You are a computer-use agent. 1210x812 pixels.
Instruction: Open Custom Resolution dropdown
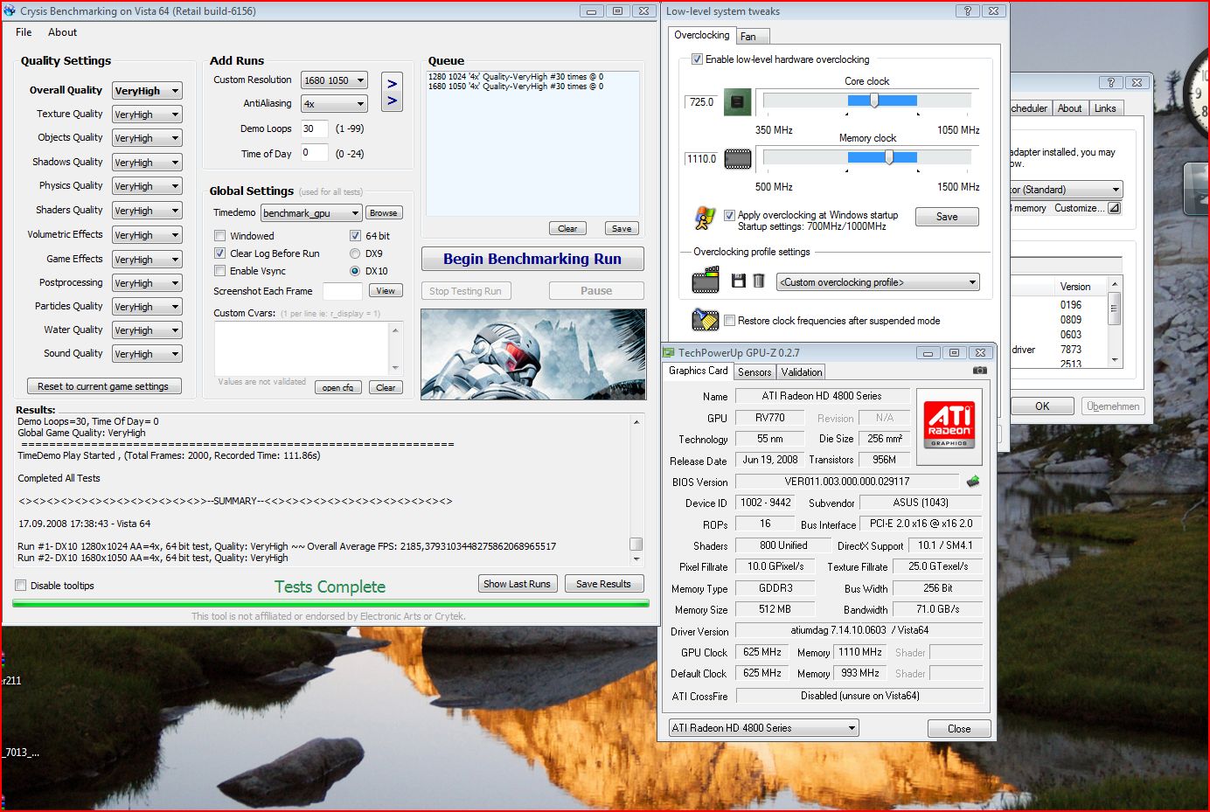pyautogui.click(x=334, y=80)
